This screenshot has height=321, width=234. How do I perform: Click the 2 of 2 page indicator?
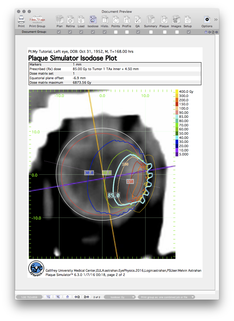pos(97,297)
